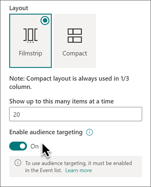
Task: Click the audience targeting info icon
Action: click(x=89, y=132)
